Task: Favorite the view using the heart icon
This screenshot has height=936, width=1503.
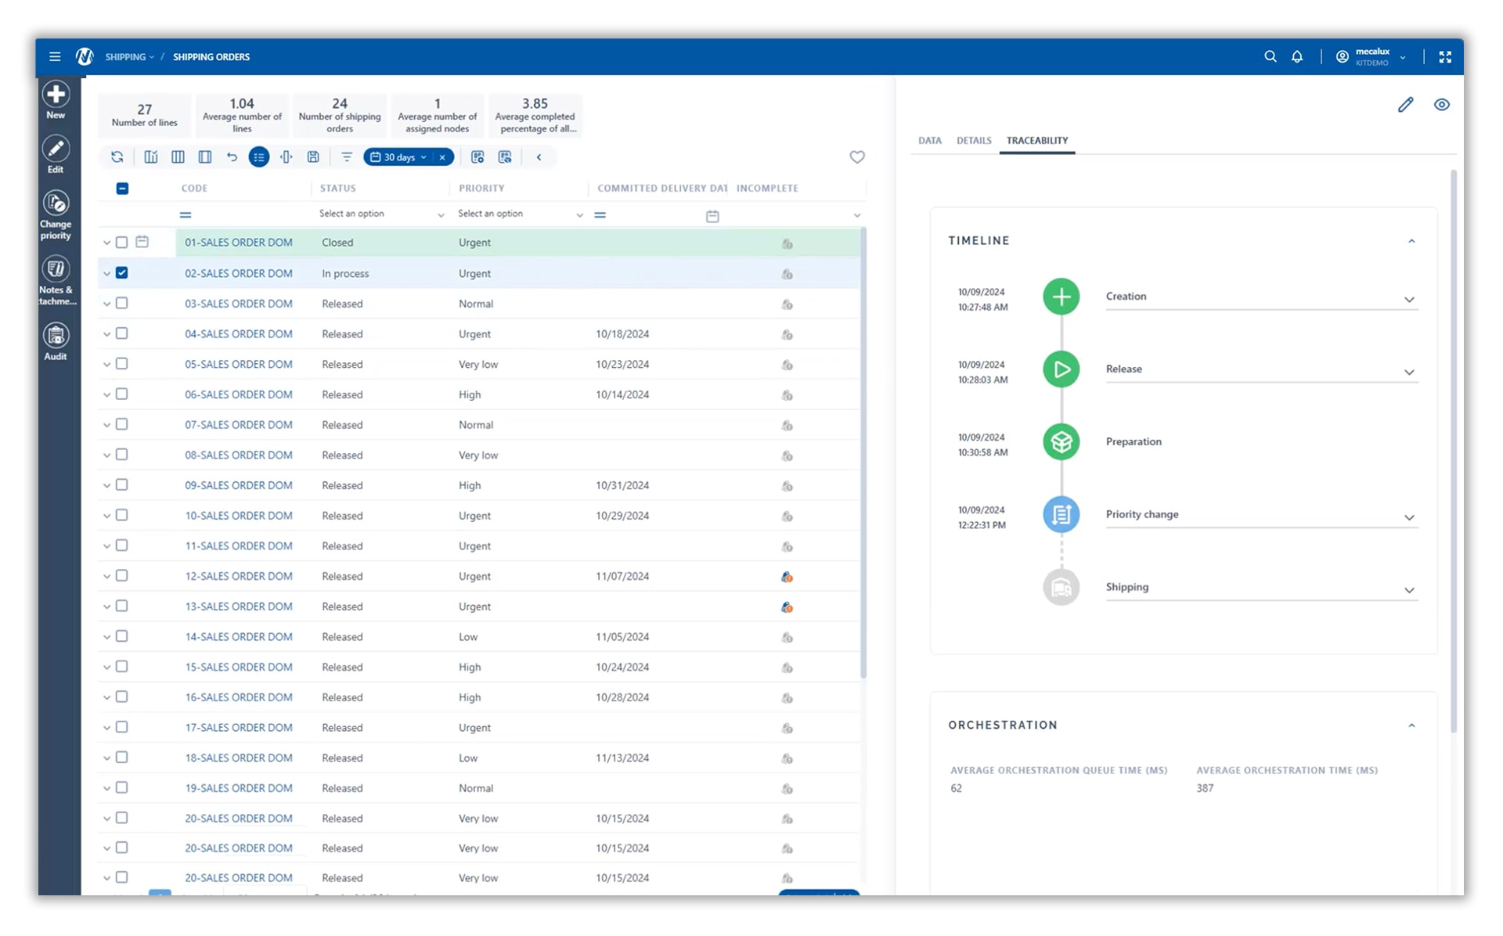Action: point(856,157)
